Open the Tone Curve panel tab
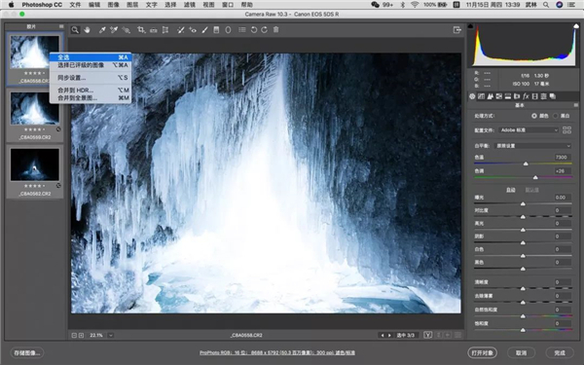The width and height of the screenshot is (584, 365). 481,96
